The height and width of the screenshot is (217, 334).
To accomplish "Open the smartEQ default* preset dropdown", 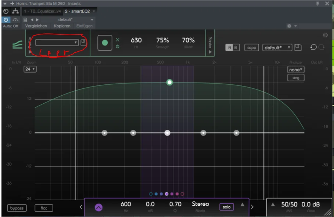I will 277,48.
